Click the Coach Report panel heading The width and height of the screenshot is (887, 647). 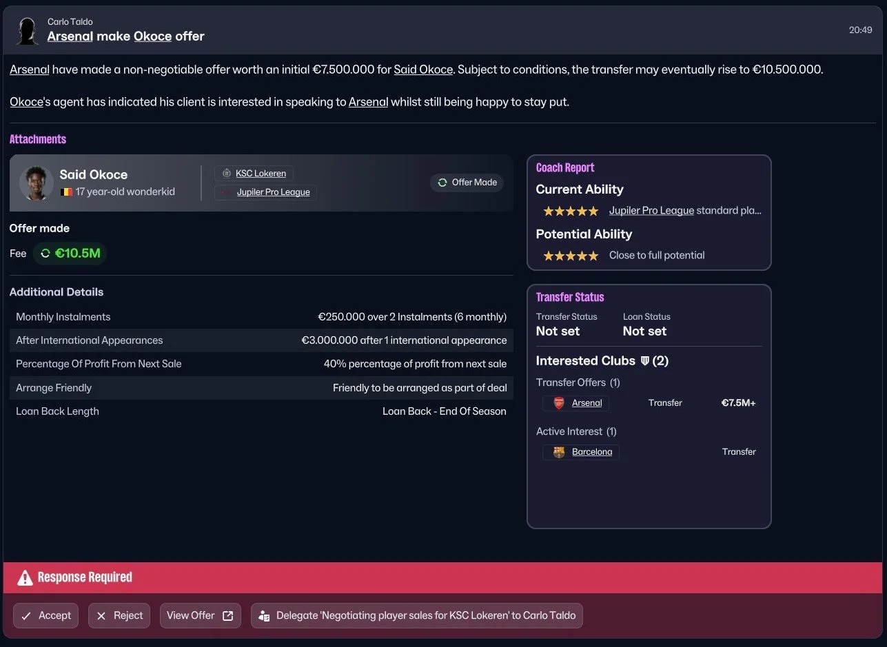565,167
